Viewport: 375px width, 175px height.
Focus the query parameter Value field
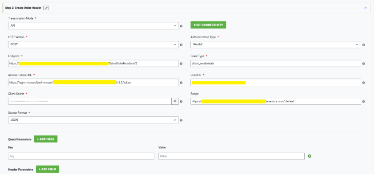(x=231, y=156)
